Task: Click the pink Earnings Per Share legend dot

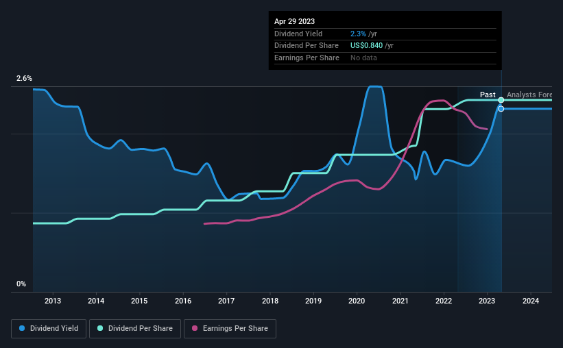Action: (x=195, y=328)
